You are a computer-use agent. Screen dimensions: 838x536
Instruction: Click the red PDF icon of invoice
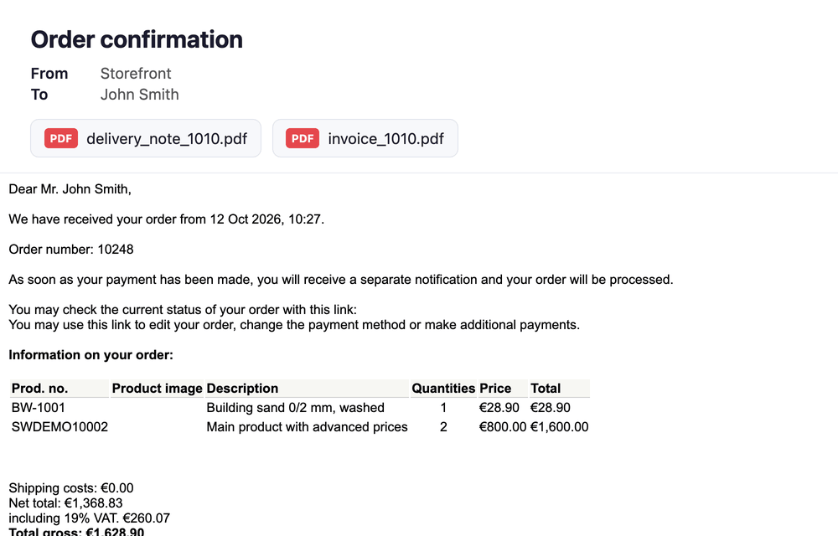(x=303, y=138)
